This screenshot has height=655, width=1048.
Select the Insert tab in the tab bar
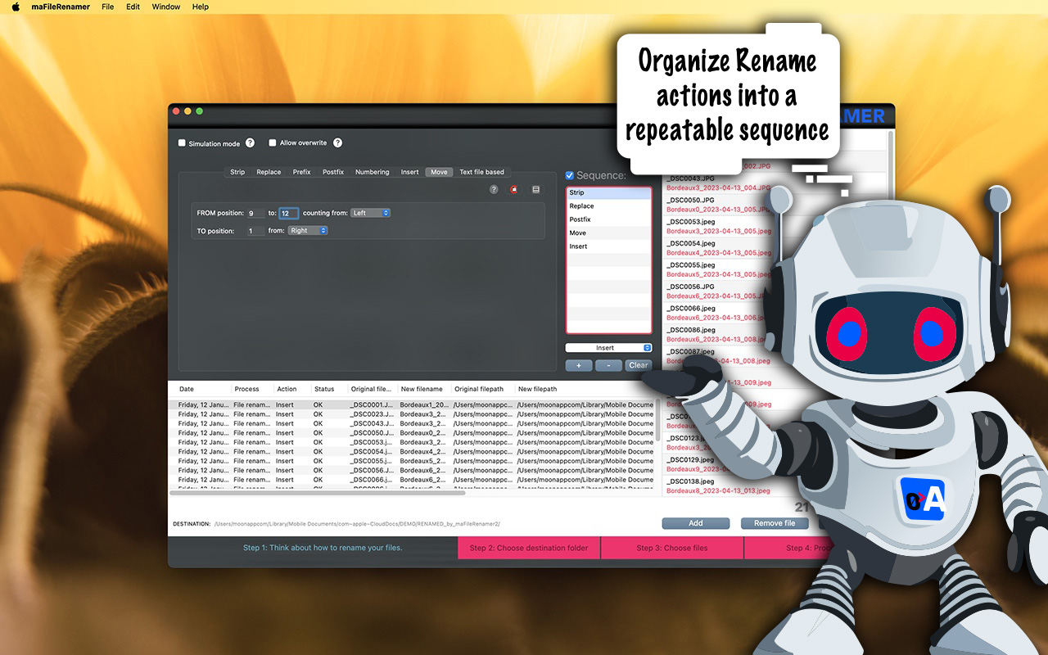click(410, 172)
